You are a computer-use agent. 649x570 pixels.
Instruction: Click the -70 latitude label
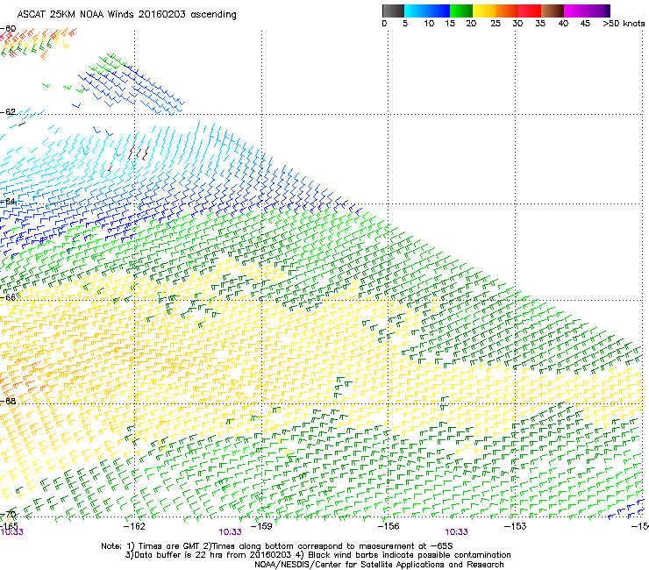tap(8, 515)
